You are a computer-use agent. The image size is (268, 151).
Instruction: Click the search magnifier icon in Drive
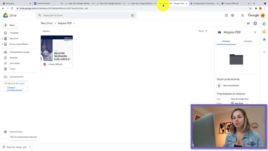(x=40, y=16)
